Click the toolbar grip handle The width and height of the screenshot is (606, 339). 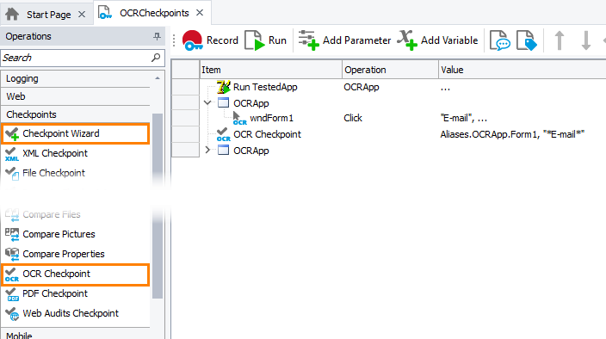tap(174, 40)
